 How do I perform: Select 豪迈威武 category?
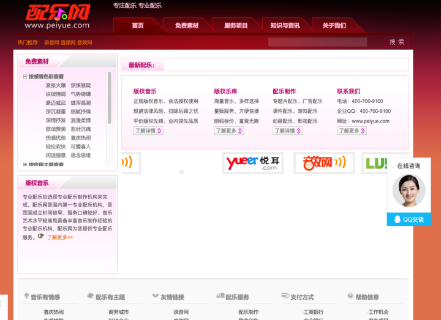pos(56,103)
